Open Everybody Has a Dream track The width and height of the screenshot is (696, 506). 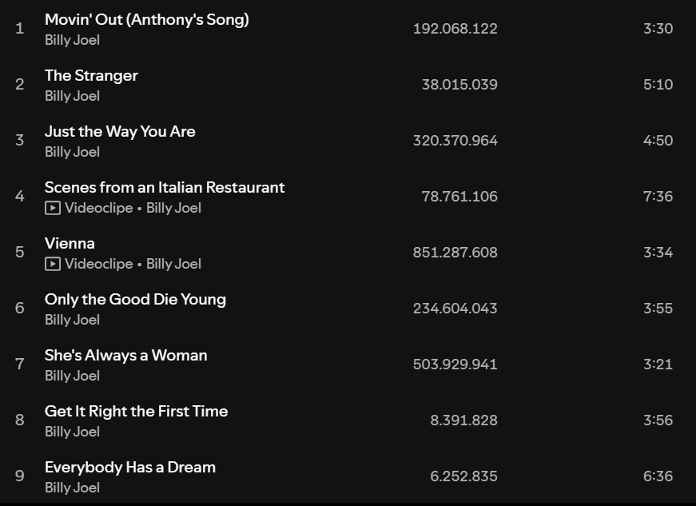point(130,467)
